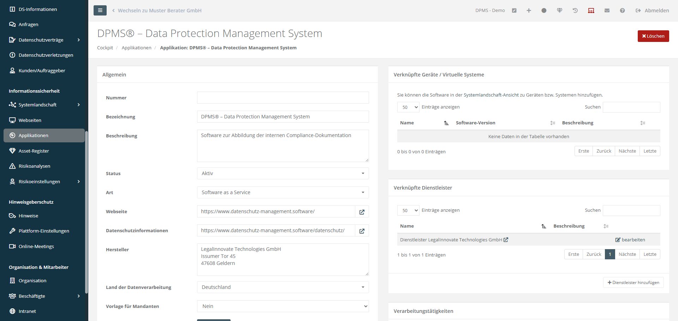Open the Status dropdown showing Aktiv
678x321 pixels.
coord(282,173)
